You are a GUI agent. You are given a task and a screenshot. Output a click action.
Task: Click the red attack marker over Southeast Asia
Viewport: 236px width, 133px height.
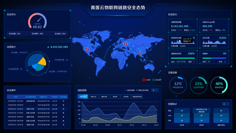(x=140, y=54)
